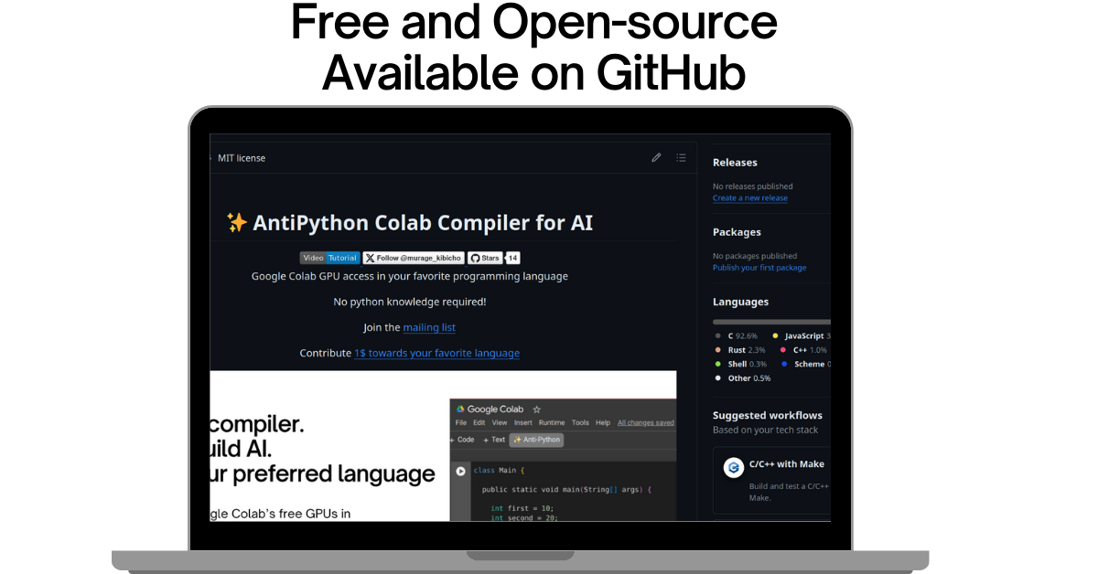Viewport: 1098px width, 574px height.
Task: Open the 1$ towards your favorite language link
Action: (x=436, y=353)
